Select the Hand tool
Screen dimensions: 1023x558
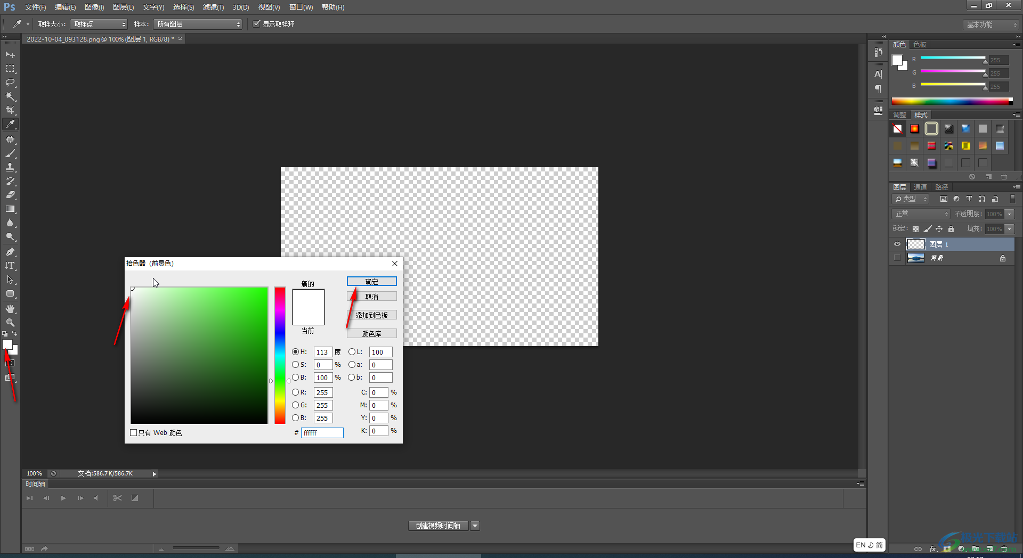[10, 309]
